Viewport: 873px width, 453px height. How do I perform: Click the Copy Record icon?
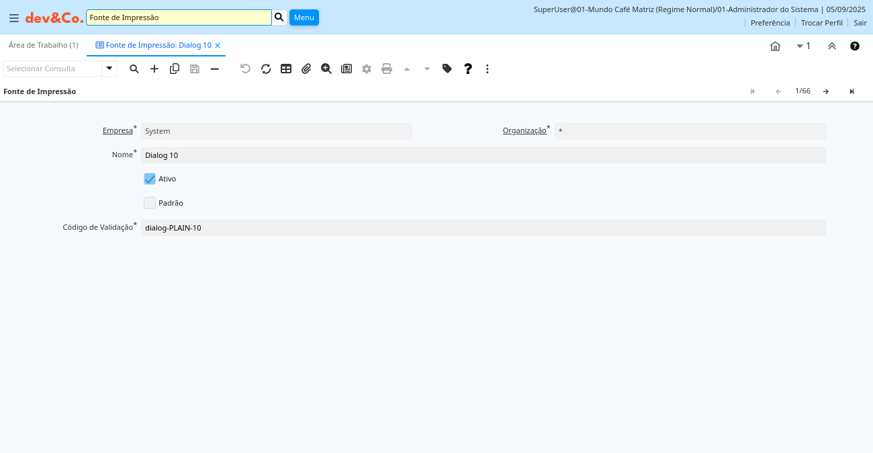pos(175,69)
